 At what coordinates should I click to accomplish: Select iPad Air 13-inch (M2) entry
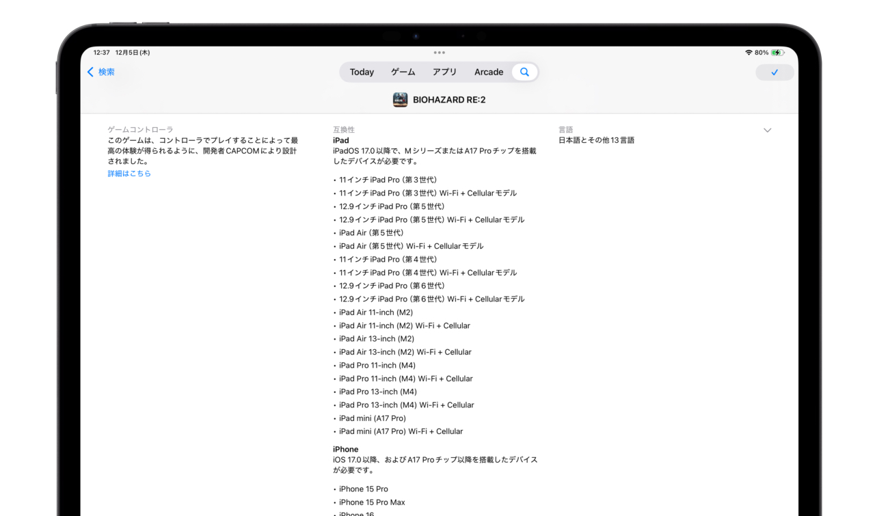click(x=377, y=339)
